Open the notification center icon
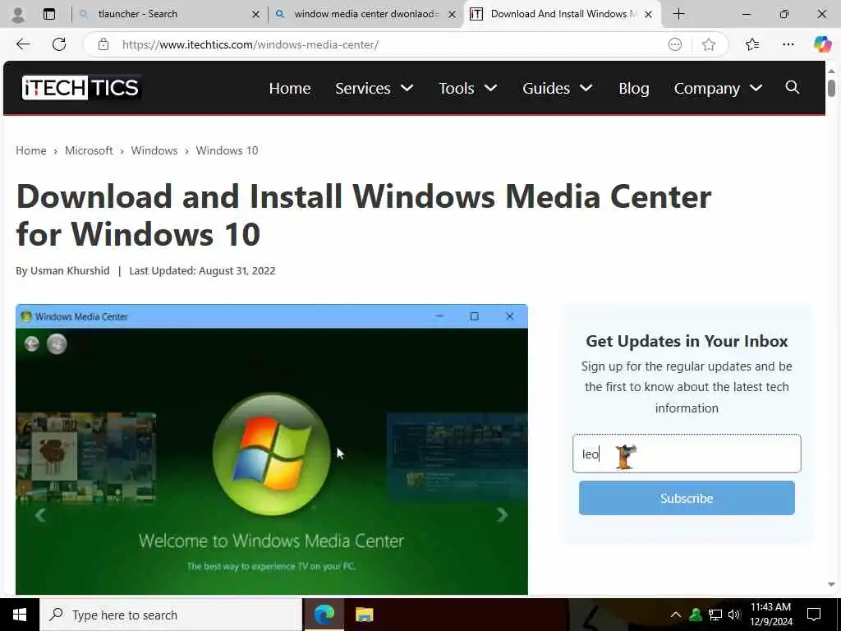This screenshot has width=841, height=631. [x=814, y=615]
